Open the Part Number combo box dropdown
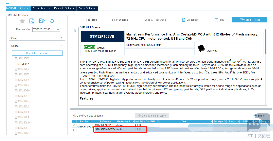The image size is (273, 141). pos(58,29)
